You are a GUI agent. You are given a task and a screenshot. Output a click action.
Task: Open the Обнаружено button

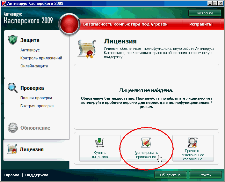click(170, 175)
